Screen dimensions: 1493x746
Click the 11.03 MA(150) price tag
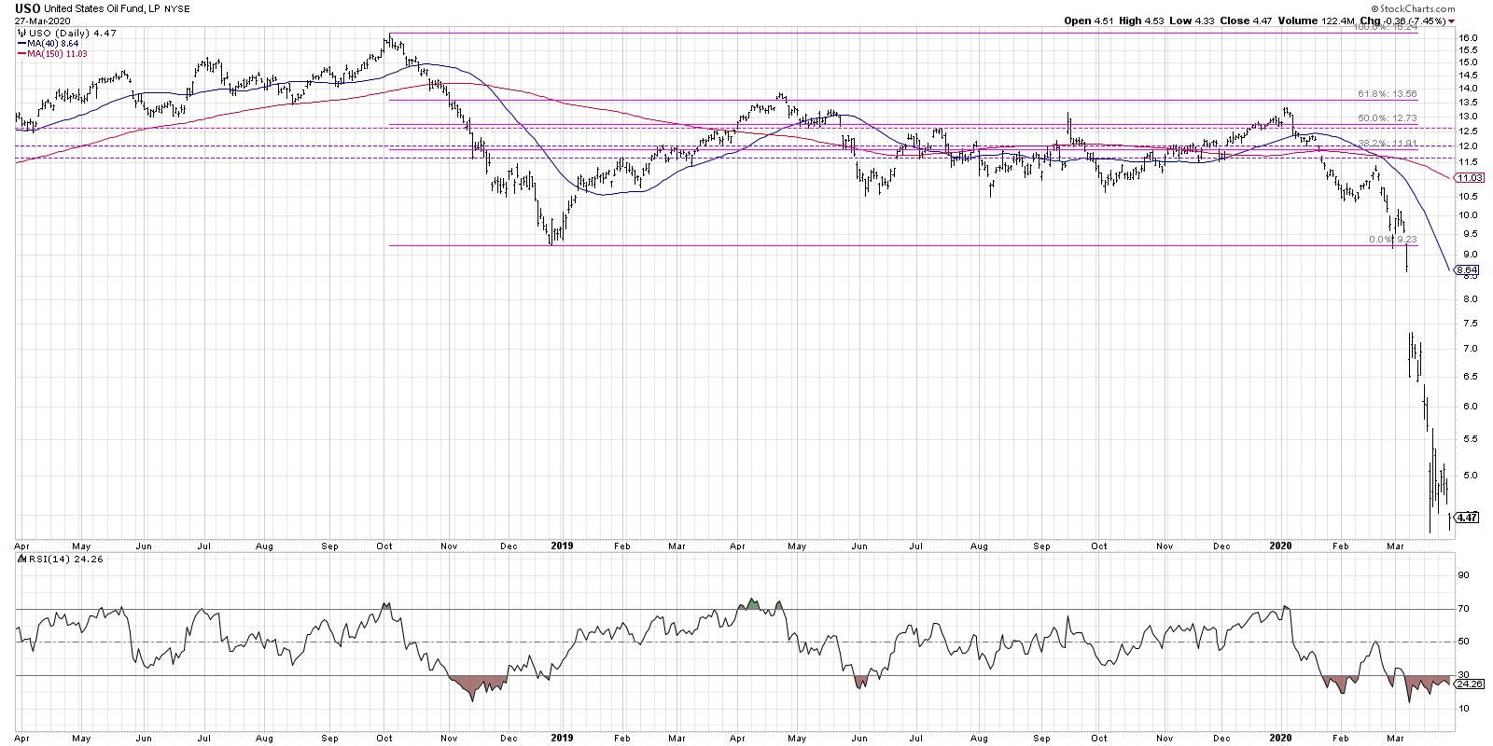1469,177
